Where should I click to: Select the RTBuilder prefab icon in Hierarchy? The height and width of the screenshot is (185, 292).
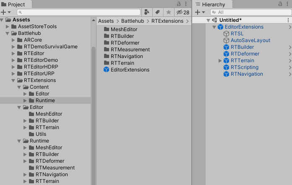226,47
